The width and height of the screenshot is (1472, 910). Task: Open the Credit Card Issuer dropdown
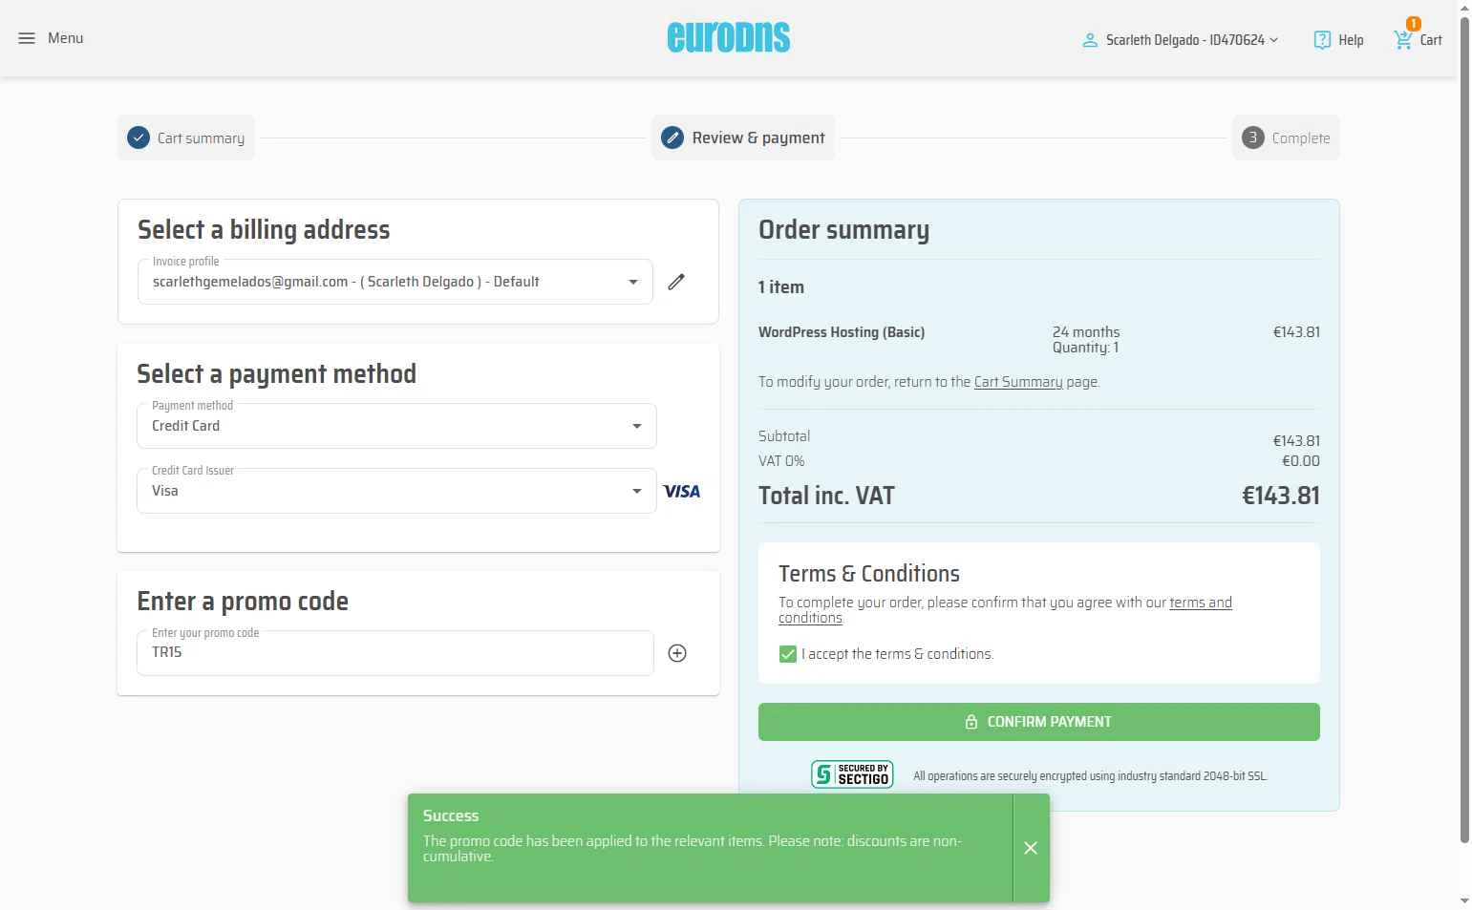396,491
